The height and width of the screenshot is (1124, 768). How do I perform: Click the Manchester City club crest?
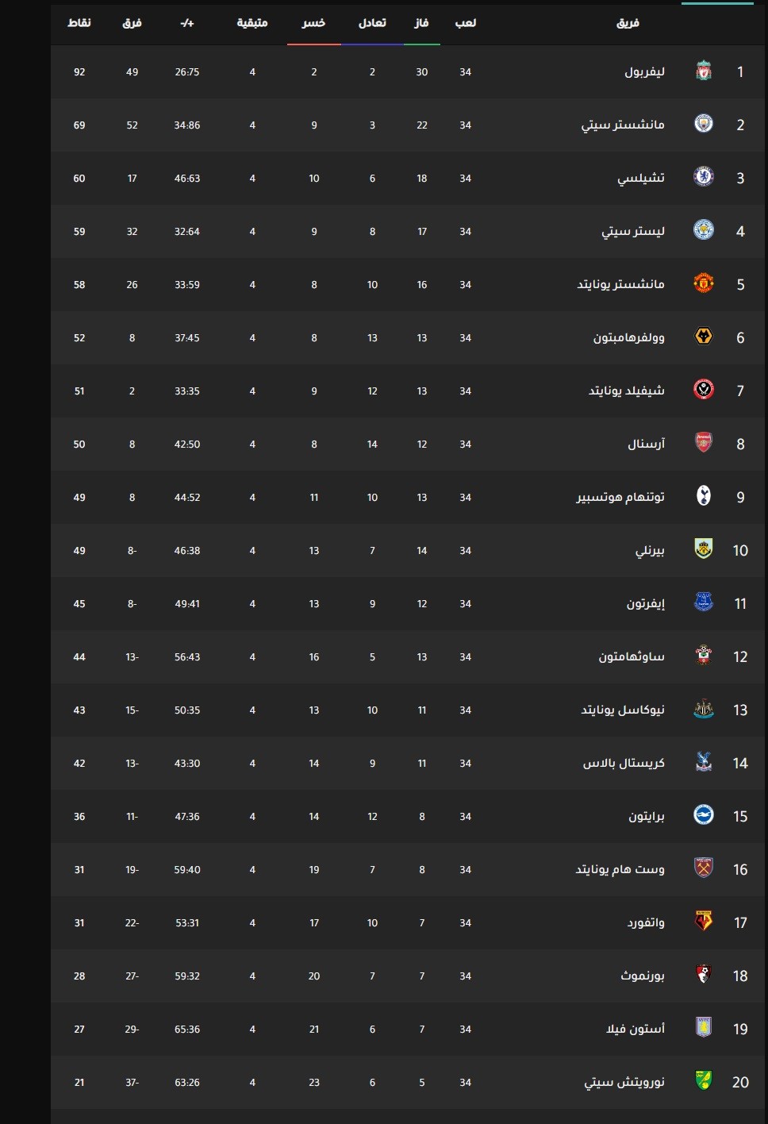pos(704,124)
